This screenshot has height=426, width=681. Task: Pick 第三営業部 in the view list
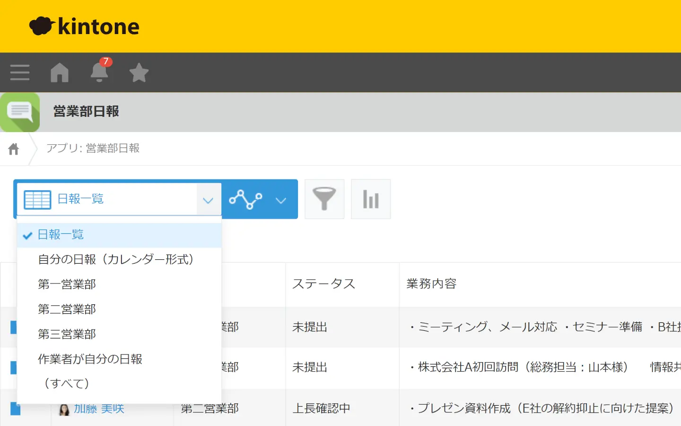pos(67,335)
